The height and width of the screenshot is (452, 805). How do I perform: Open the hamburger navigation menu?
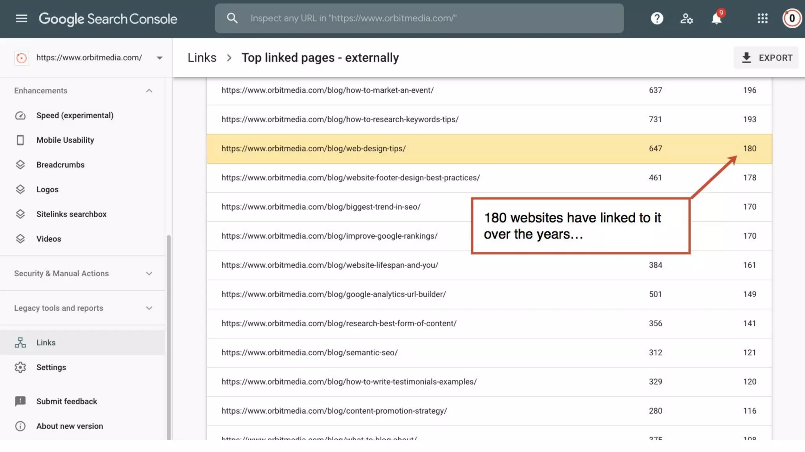point(21,18)
